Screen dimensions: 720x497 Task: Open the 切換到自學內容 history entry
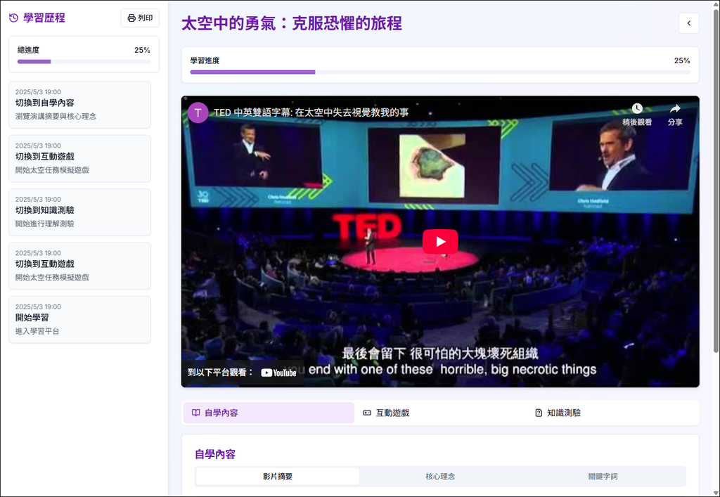click(x=80, y=105)
